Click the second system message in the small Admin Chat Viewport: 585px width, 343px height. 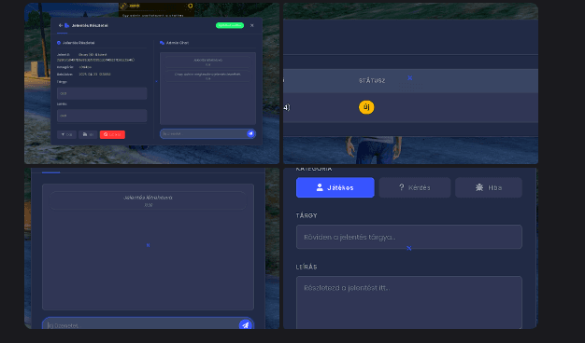[x=207, y=75]
